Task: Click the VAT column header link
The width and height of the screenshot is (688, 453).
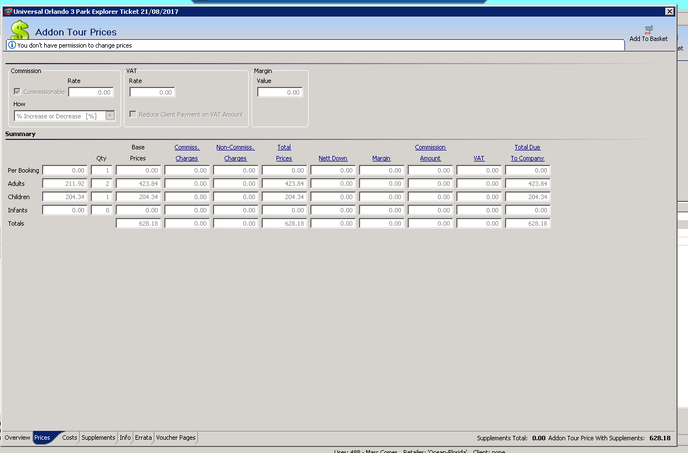Action: [479, 158]
